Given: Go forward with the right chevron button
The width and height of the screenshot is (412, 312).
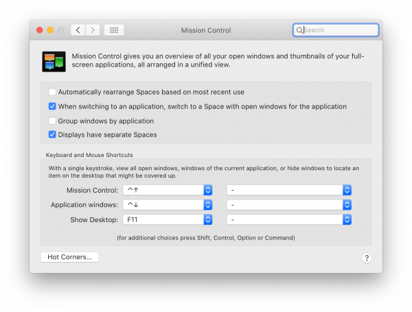Looking at the screenshot, I should (93, 30).
